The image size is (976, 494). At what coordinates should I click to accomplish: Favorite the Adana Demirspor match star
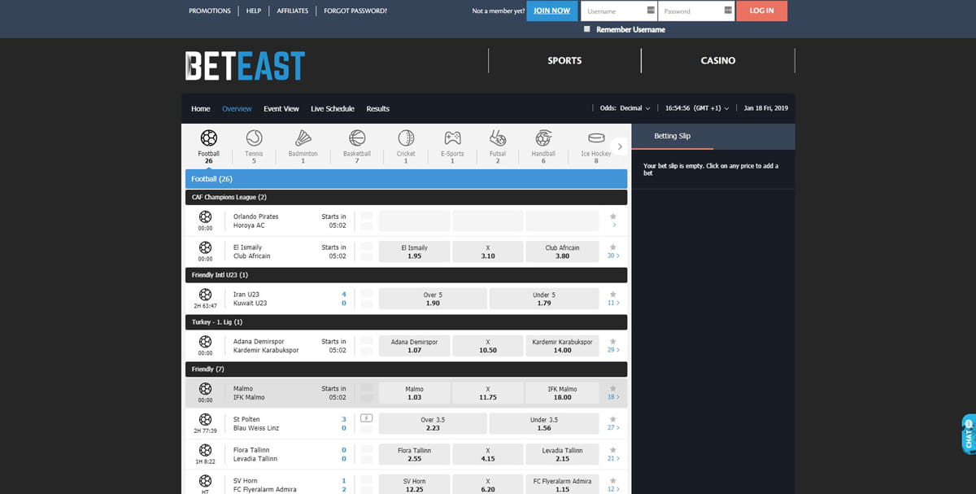613,342
